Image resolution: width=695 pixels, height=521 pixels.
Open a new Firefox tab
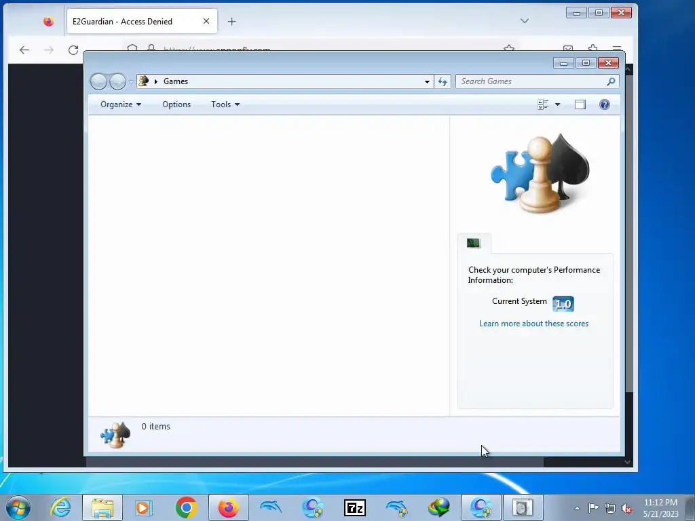pyautogui.click(x=232, y=21)
